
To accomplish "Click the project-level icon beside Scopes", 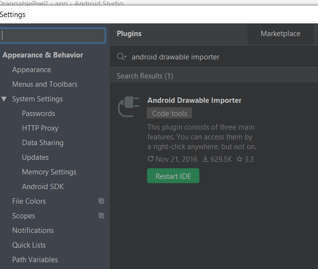I will (x=102, y=216).
